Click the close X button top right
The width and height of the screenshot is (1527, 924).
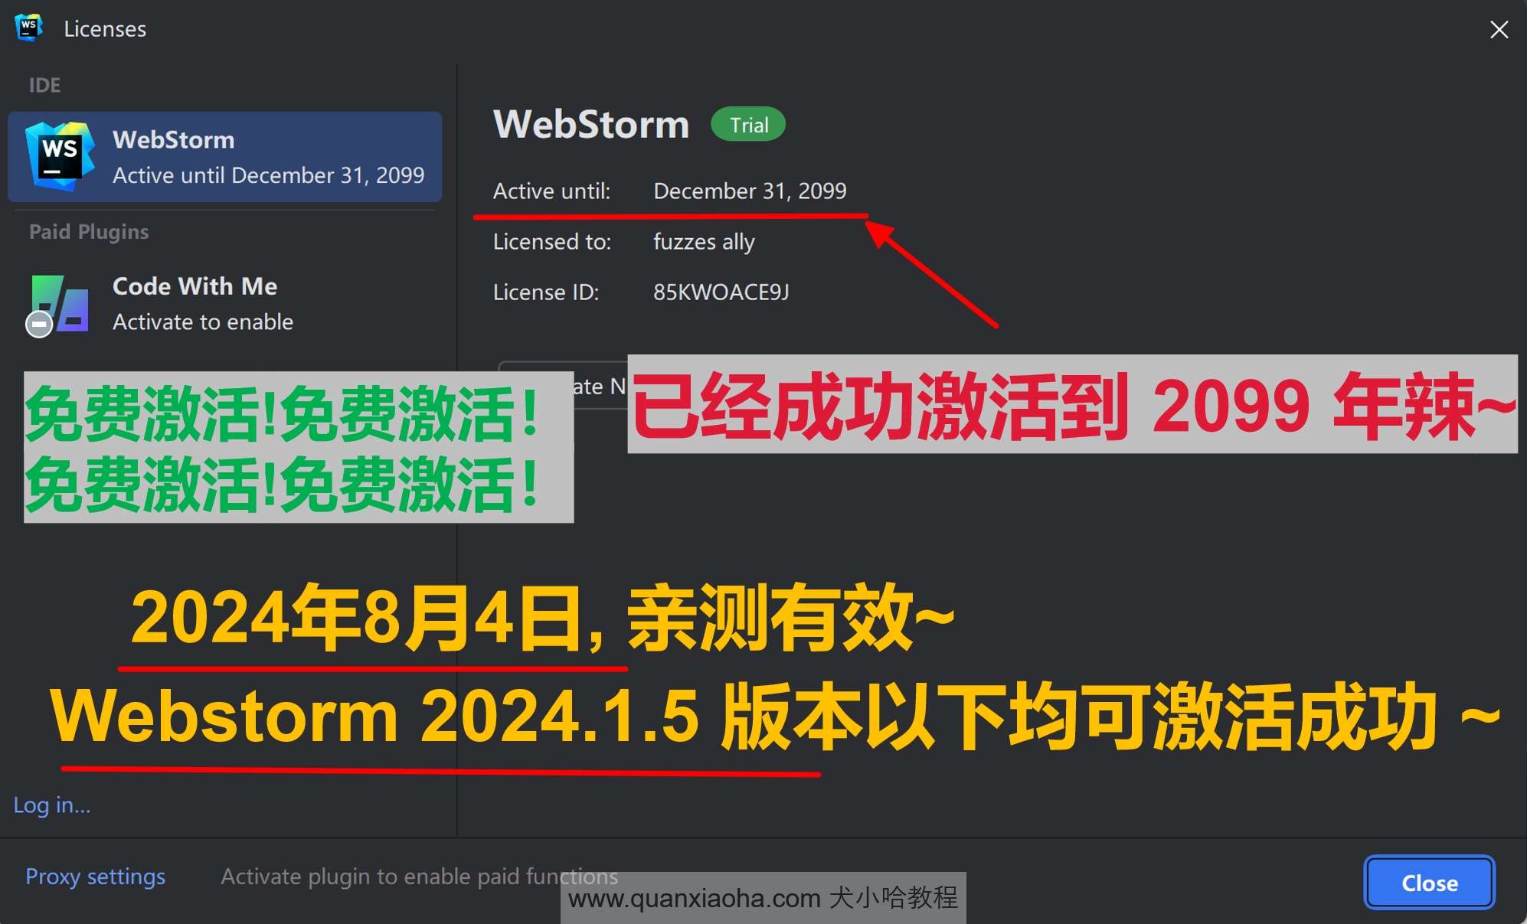point(1499,29)
